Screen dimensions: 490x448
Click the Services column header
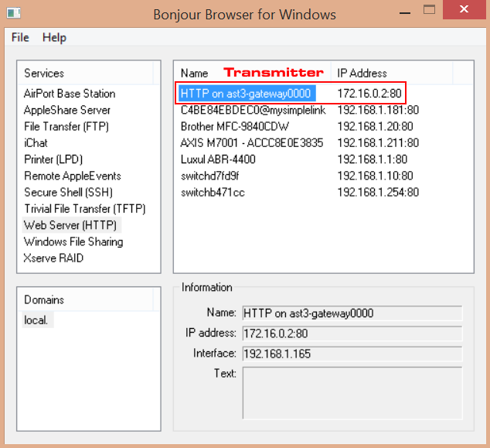tap(85, 73)
